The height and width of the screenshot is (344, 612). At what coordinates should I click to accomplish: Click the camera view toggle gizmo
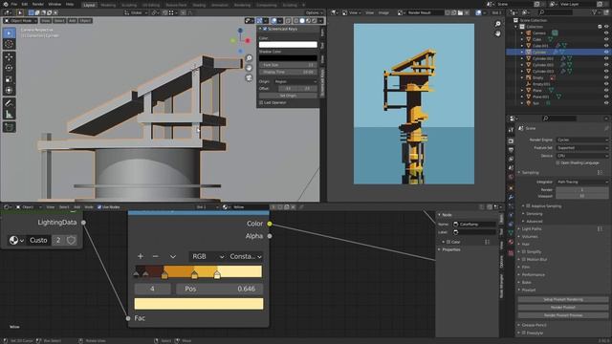coord(249,78)
